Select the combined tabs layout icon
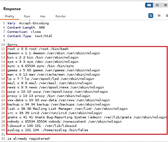The height and width of the screenshot is (142, 168). pyautogui.click(x=165, y=5)
